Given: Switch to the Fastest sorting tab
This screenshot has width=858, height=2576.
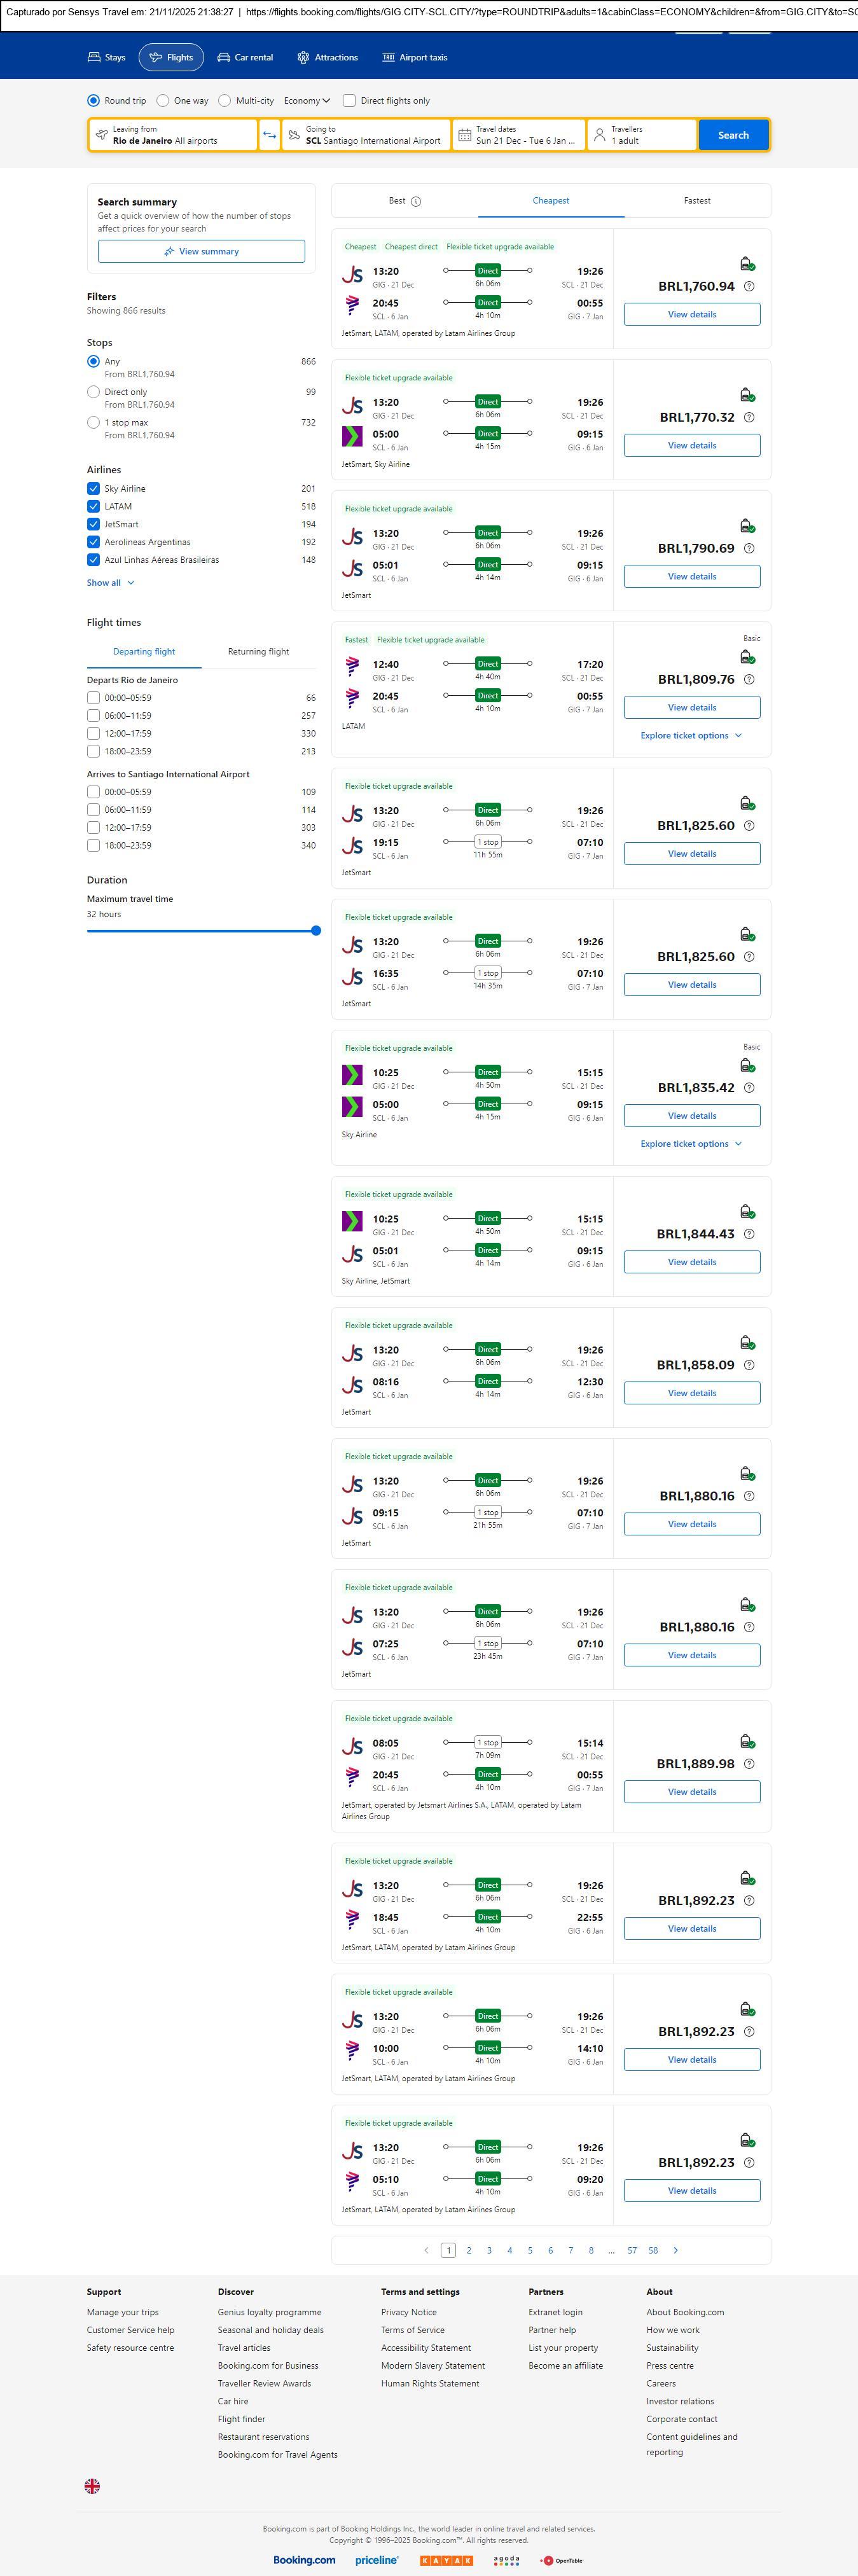Looking at the screenshot, I should click(x=697, y=201).
